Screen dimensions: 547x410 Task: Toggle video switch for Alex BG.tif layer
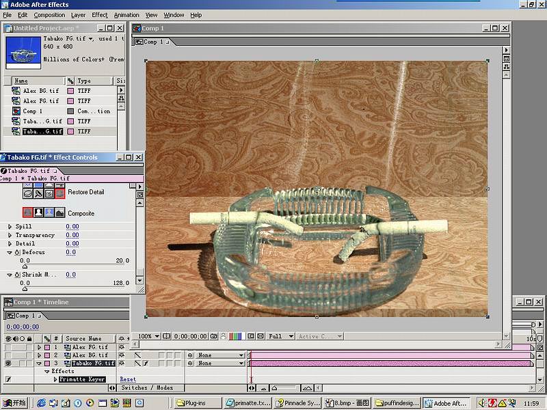tap(8, 355)
